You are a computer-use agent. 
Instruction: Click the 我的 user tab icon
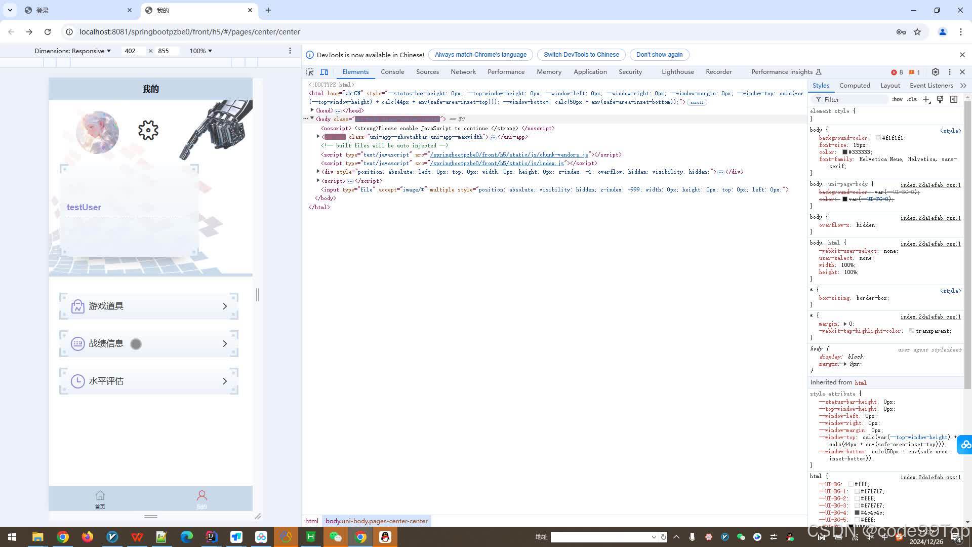click(x=201, y=495)
